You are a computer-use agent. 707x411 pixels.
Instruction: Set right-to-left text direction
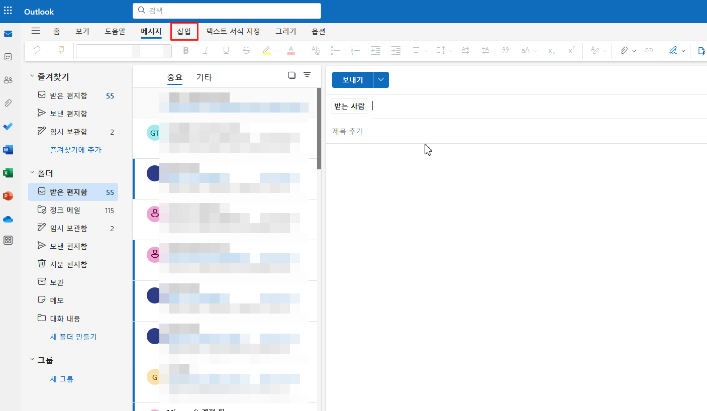[485, 51]
